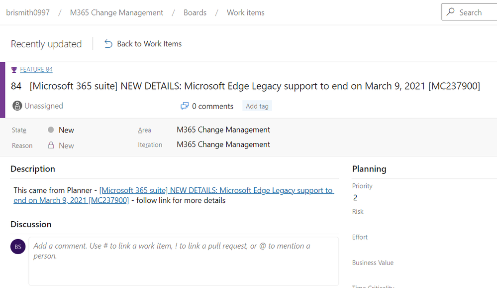Image resolution: width=497 pixels, height=288 pixels.
Task: Click the Reason lock icon
Action: tap(51, 145)
